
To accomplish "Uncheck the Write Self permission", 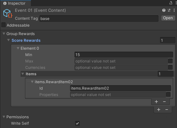I will click(77, 123).
